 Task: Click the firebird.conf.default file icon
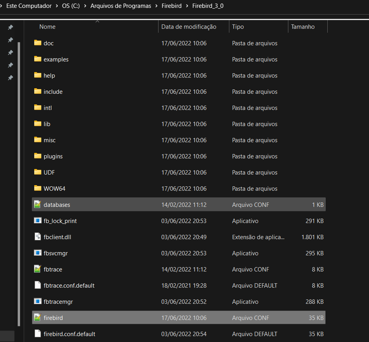(38, 334)
